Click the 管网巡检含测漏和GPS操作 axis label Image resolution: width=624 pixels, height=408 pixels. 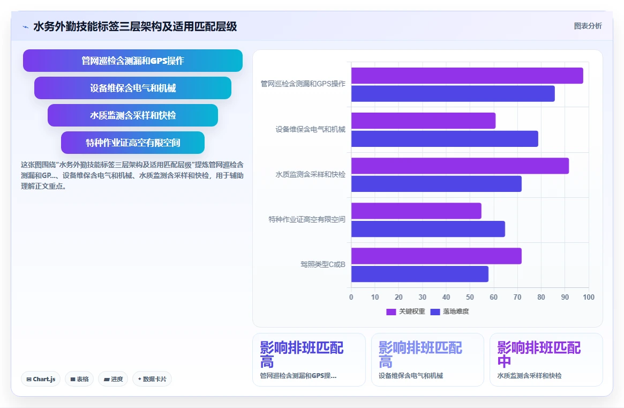click(303, 84)
